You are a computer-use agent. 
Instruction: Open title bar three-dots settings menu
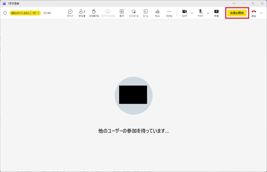click(234, 3)
